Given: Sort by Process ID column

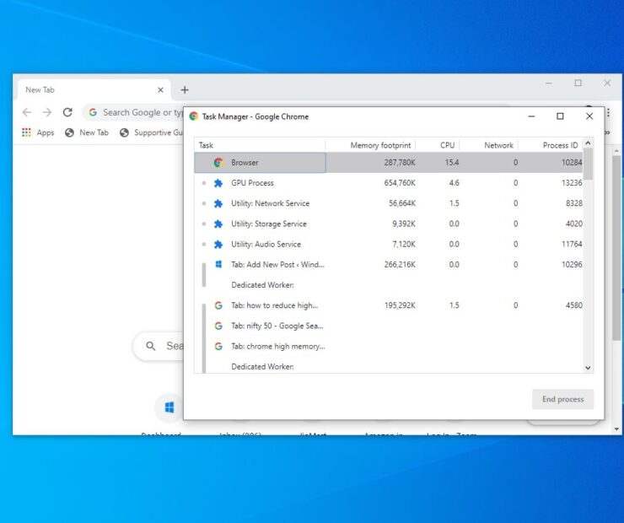Looking at the screenshot, I should tap(551, 145).
